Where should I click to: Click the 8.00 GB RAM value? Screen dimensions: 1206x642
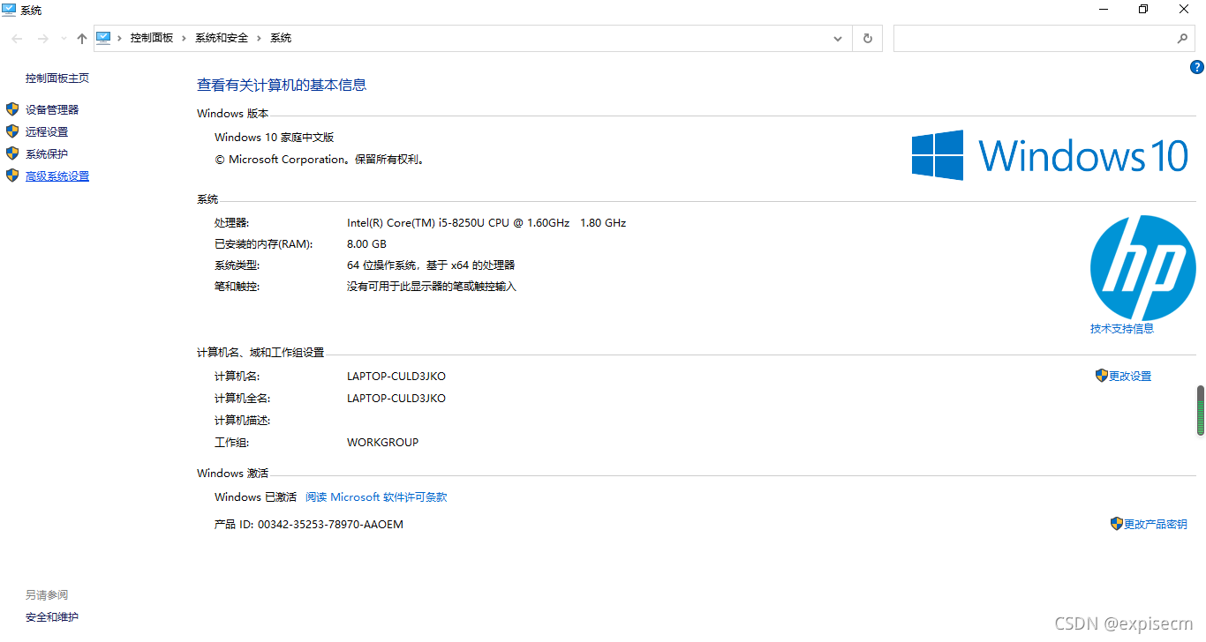pyautogui.click(x=366, y=244)
